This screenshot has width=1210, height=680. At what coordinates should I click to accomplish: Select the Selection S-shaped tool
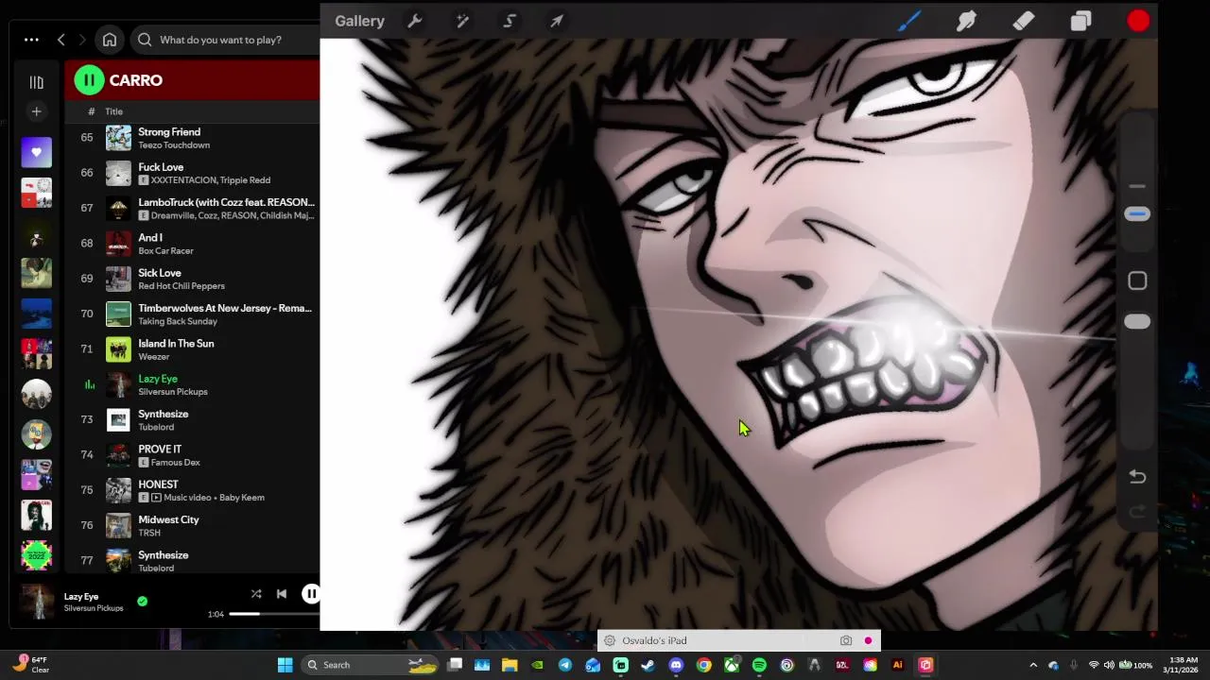click(510, 21)
